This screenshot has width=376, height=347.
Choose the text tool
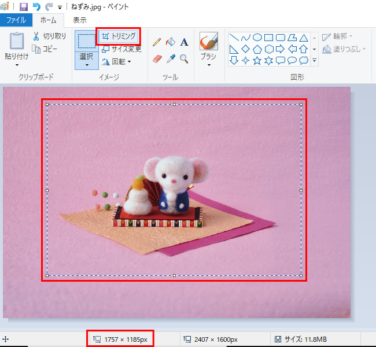point(184,42)
